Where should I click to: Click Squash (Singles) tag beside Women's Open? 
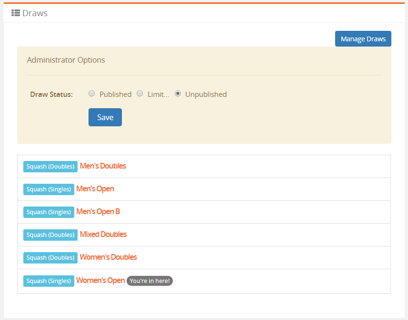pos(49,281)
